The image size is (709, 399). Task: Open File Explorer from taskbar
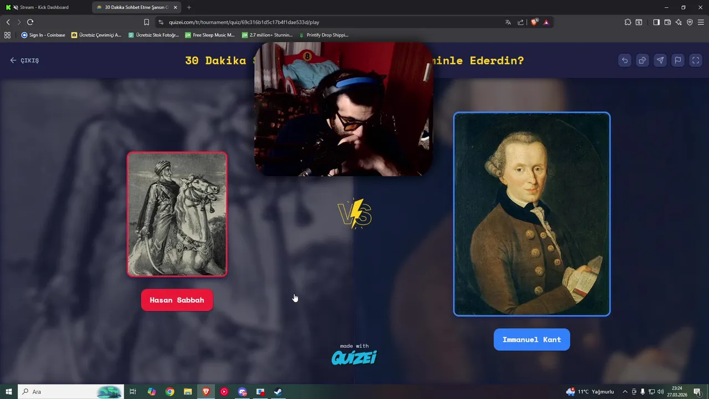tap(188, 392)
